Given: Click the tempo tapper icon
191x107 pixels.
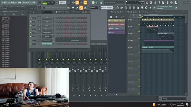Looking at the screenshot, I should pyautogui.click(x=146, y=8).
